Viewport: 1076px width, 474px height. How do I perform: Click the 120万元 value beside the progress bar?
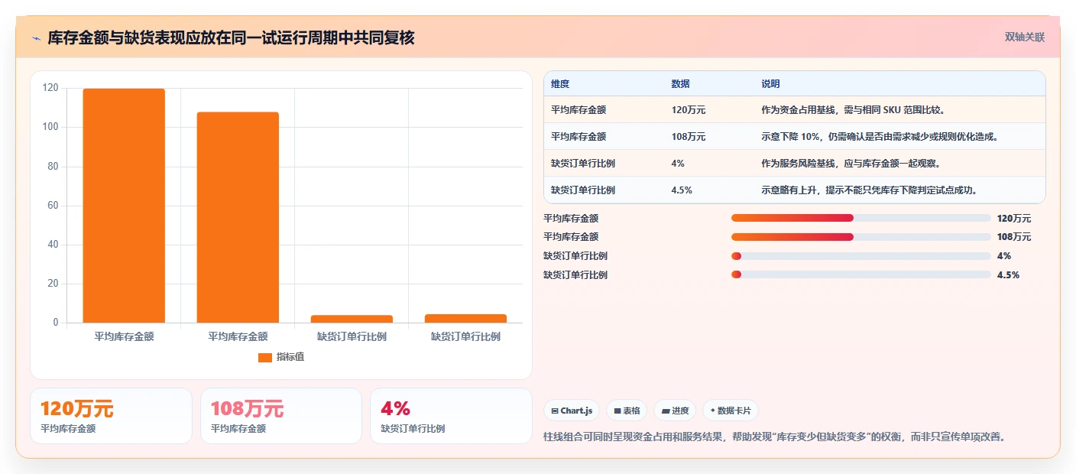(x=1014, y=218)
